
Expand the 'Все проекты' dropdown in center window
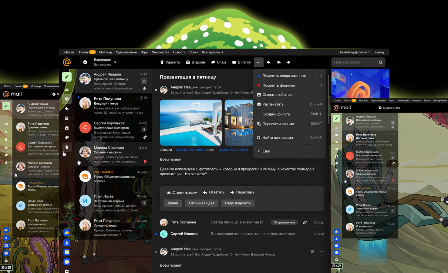tap(213, 52)
